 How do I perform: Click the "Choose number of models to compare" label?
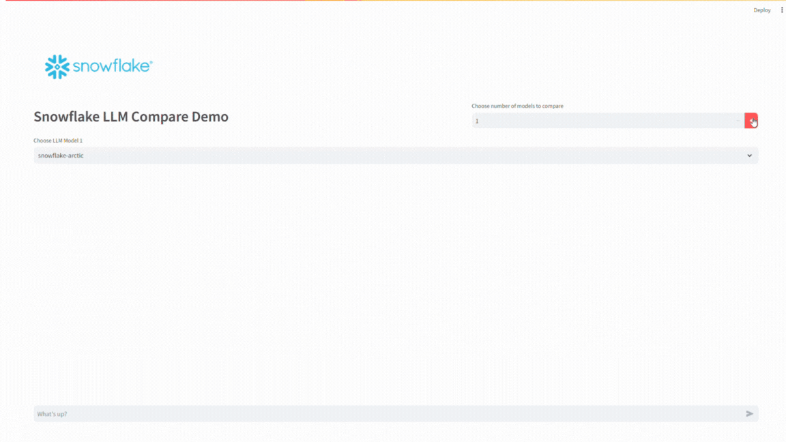517,106
